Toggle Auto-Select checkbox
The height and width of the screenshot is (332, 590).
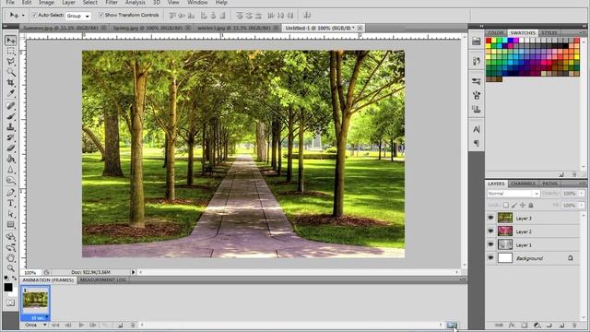pyautogui.click(x=35, y=15)
